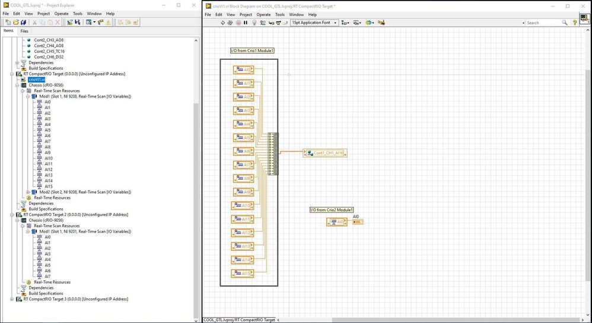Click the Search field in Block Diagram
This screenshot has width=592, height=323.
(542, 22)
